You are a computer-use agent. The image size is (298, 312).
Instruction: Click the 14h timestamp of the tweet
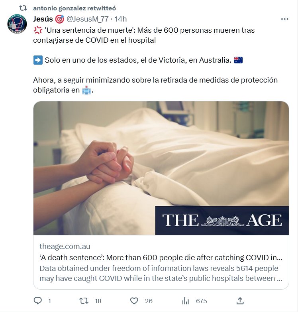121,19
